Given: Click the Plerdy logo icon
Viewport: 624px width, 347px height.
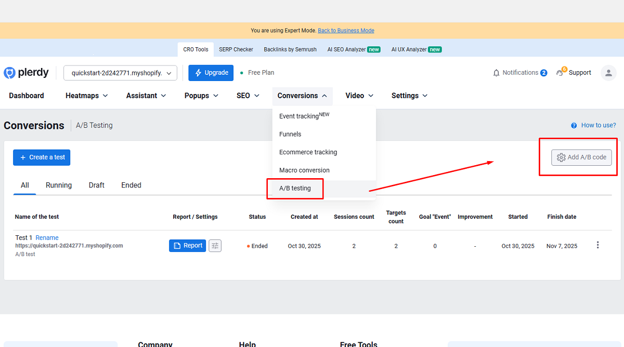Looking at the screenshot, I should tap(9, 73).
